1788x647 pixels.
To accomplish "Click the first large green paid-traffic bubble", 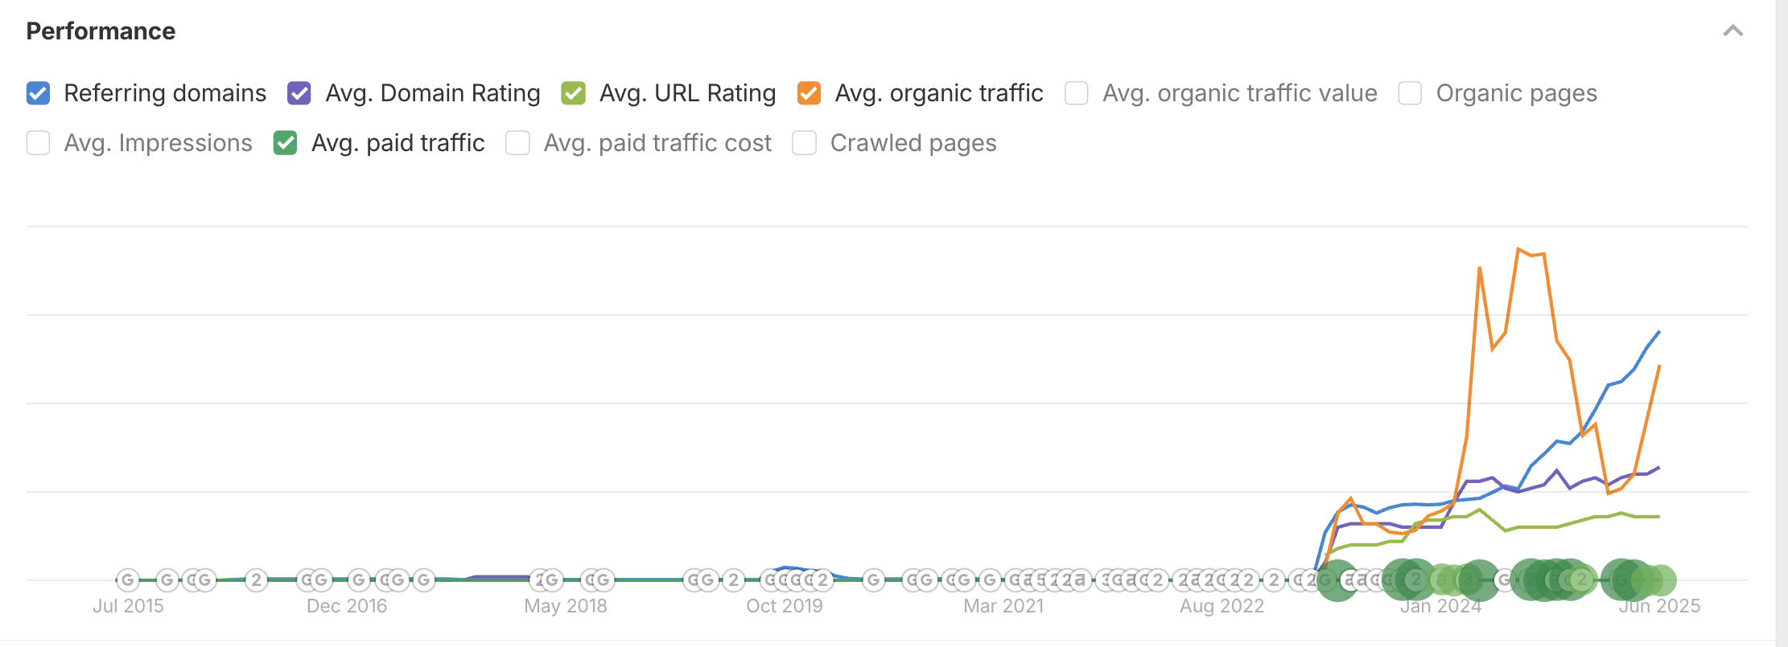I will [x=1337, y=580].
